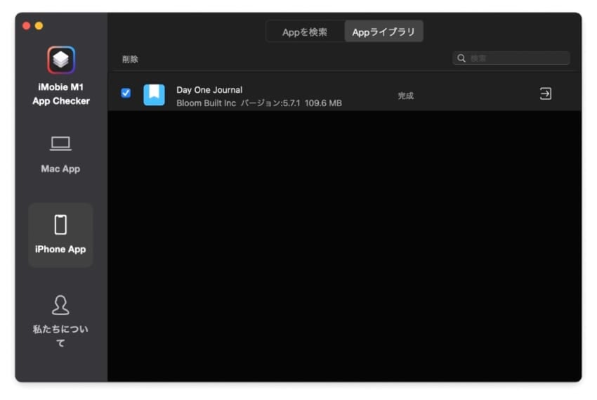Uncheck the Day One Journal checkbox
The image size is (597, 400).
126,93
